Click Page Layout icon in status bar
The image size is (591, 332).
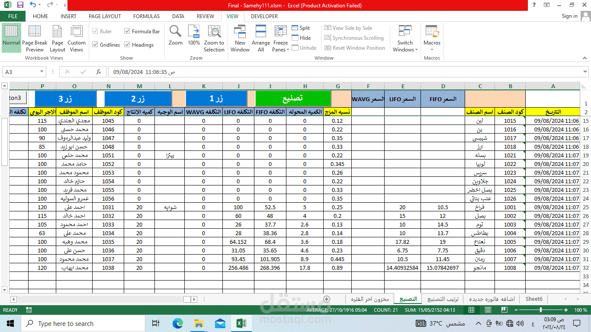pyautogui.click(x=488, y=310)
